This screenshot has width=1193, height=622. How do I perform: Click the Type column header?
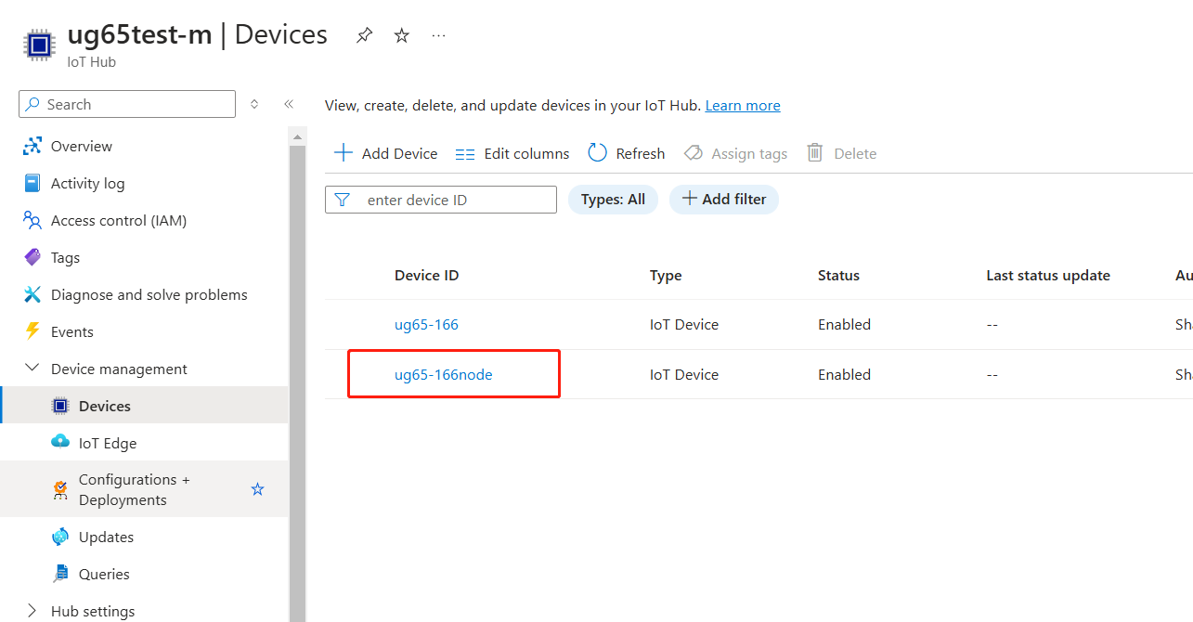[x=666, y=276]
